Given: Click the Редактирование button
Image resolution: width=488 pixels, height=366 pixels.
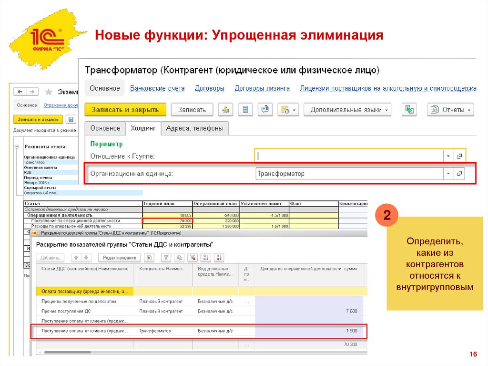Looking at the screenshot, I should (120, 258).
